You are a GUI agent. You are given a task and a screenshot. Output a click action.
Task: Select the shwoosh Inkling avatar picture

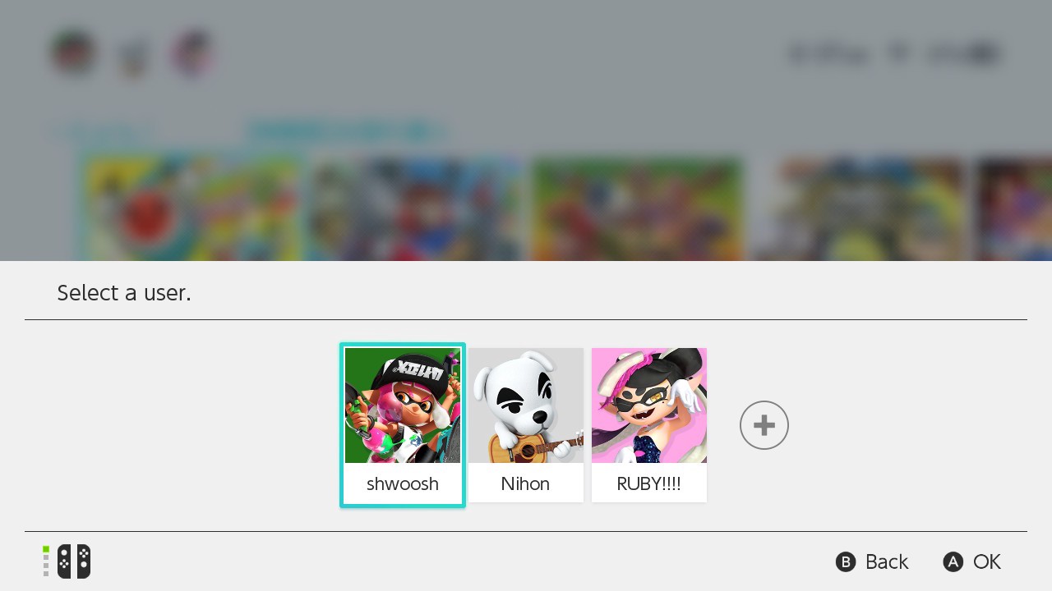(403, 405)
